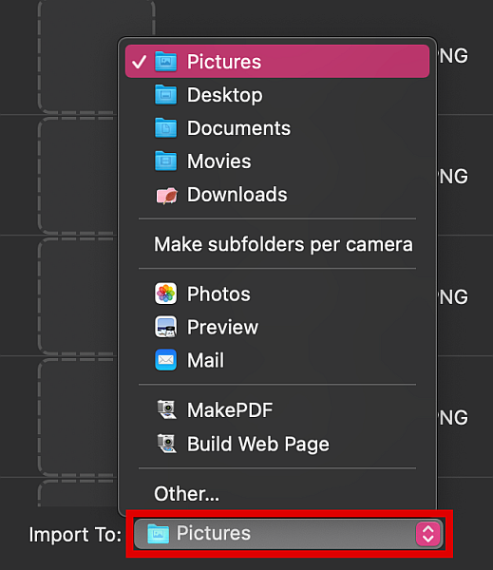
Task: Click the Documents folder icon
Action: pyautogui.click(x=166, y=127)
